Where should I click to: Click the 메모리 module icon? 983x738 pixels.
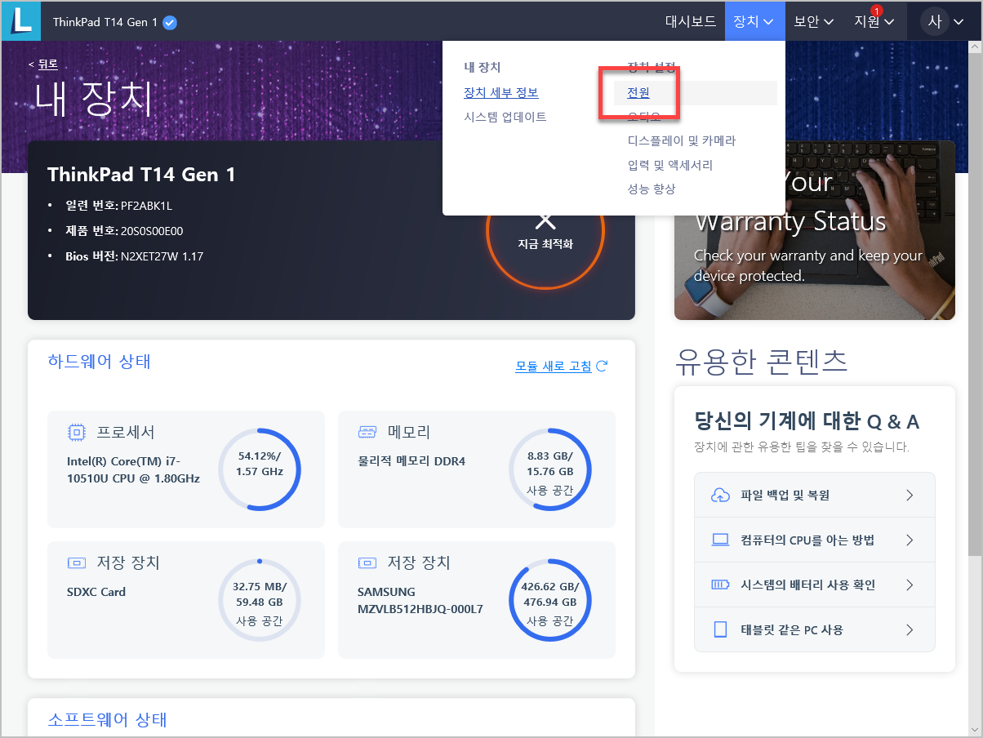pos(367,432)
